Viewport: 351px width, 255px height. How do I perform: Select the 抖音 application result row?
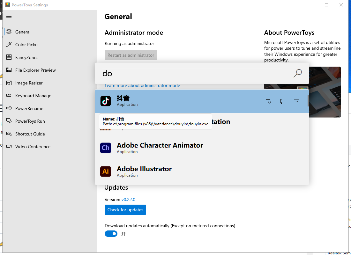tap(202, 101)
